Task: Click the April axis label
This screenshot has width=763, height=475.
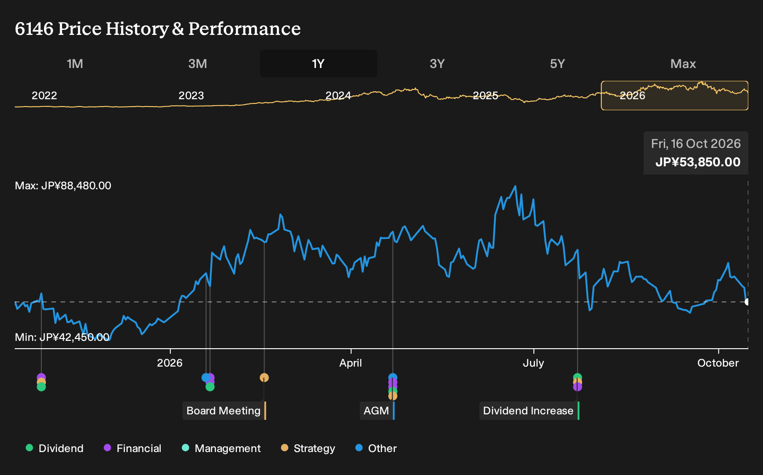Action: click(x=351, y=363)
